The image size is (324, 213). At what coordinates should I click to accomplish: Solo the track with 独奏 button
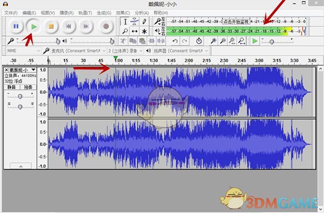[x=28, y=87]
